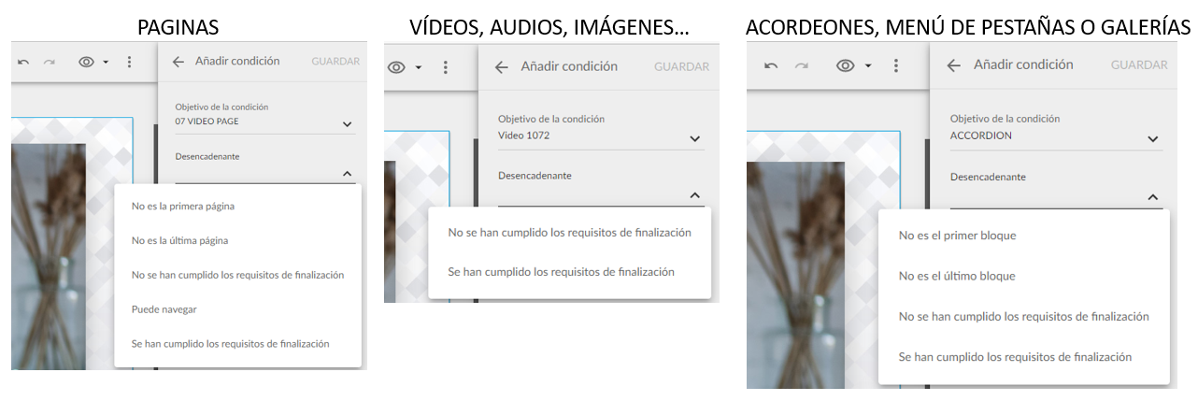1198x401 pixels.
Task: Open three-dot menu in ACORDEONES panel
Action: click(896, 65)
